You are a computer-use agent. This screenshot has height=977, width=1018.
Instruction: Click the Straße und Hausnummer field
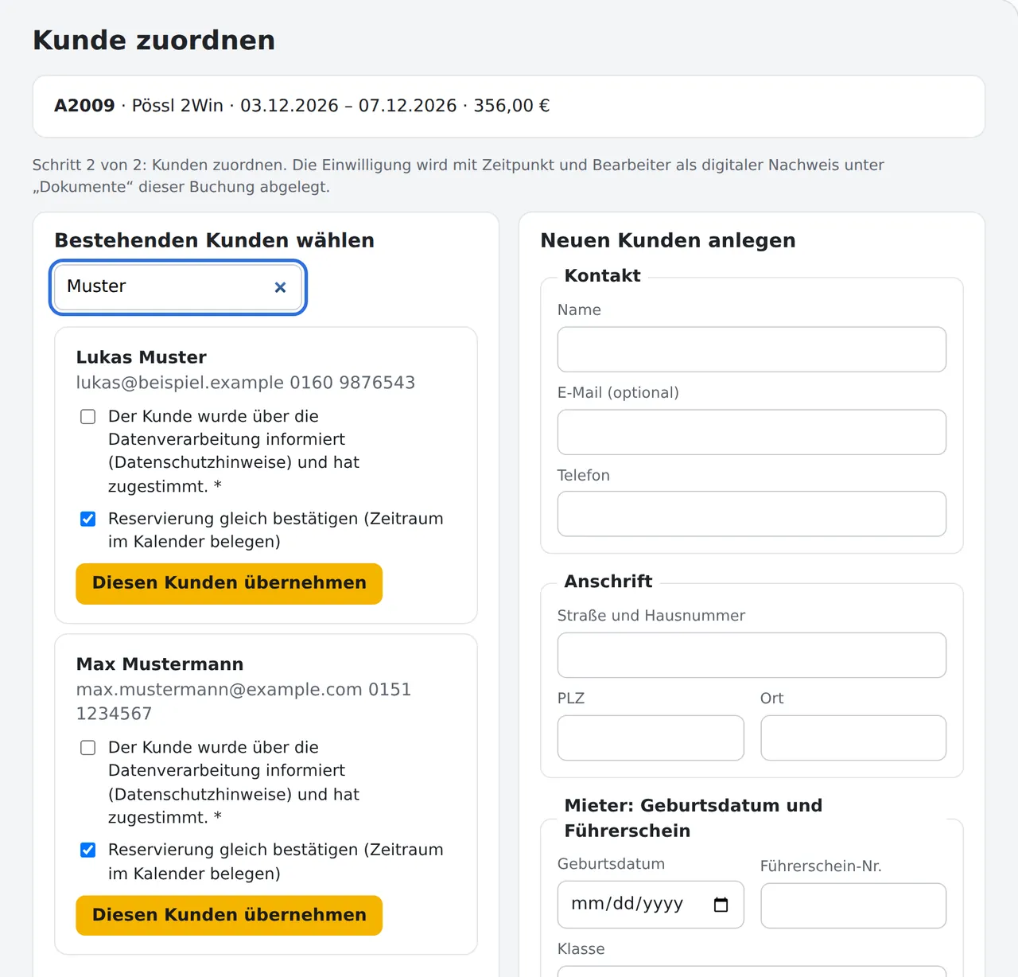[752, 655]
